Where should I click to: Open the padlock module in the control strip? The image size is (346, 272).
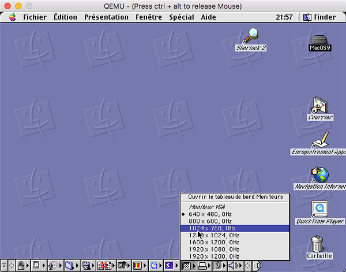coord(22,265)
